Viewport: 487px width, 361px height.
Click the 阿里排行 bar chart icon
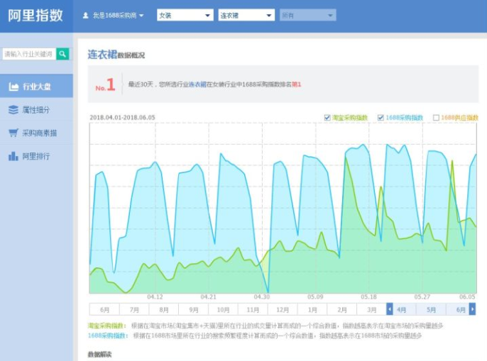(x=13, y=156)
